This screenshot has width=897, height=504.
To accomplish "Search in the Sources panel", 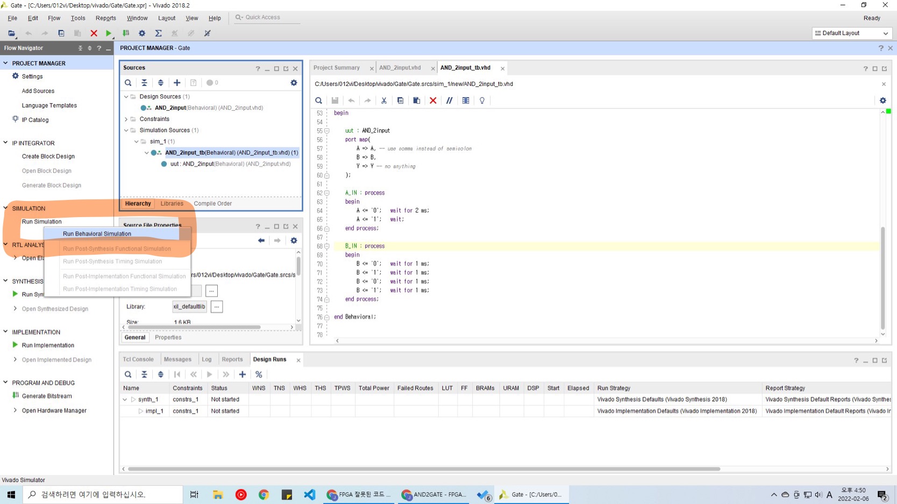I will tap(128, 83).
